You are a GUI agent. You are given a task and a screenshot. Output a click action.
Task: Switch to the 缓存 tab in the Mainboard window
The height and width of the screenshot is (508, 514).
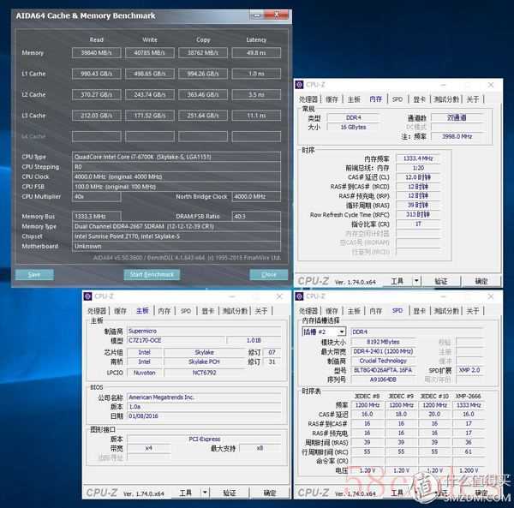(x=120, y=311)
